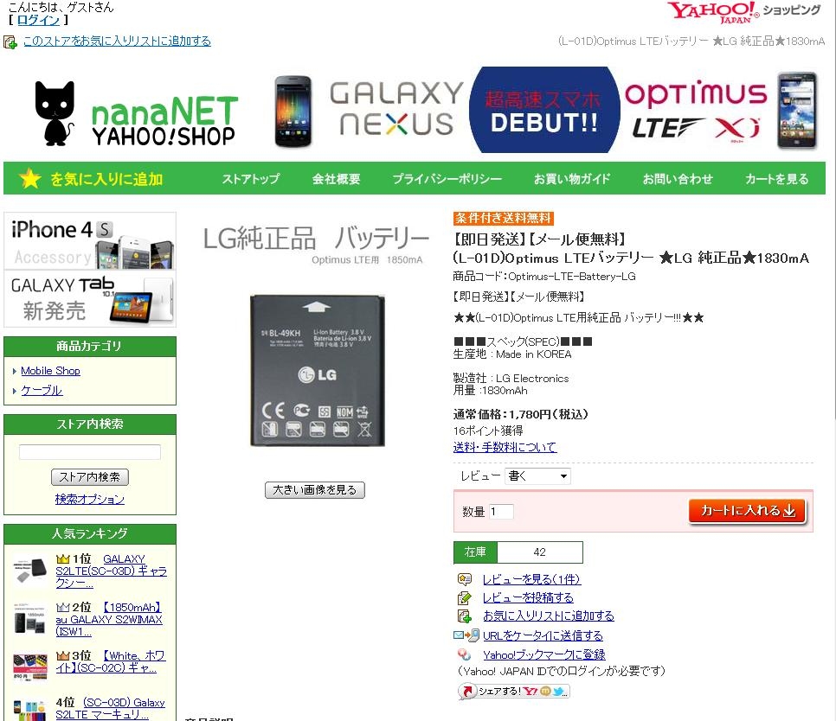Click the Optimus LTE banner image

click(x=721, y=111)
